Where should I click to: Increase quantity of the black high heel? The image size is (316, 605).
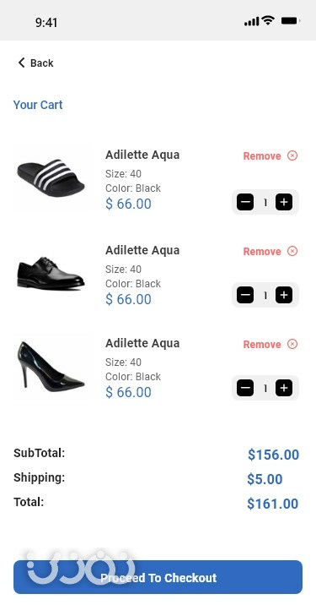(284, 388)
